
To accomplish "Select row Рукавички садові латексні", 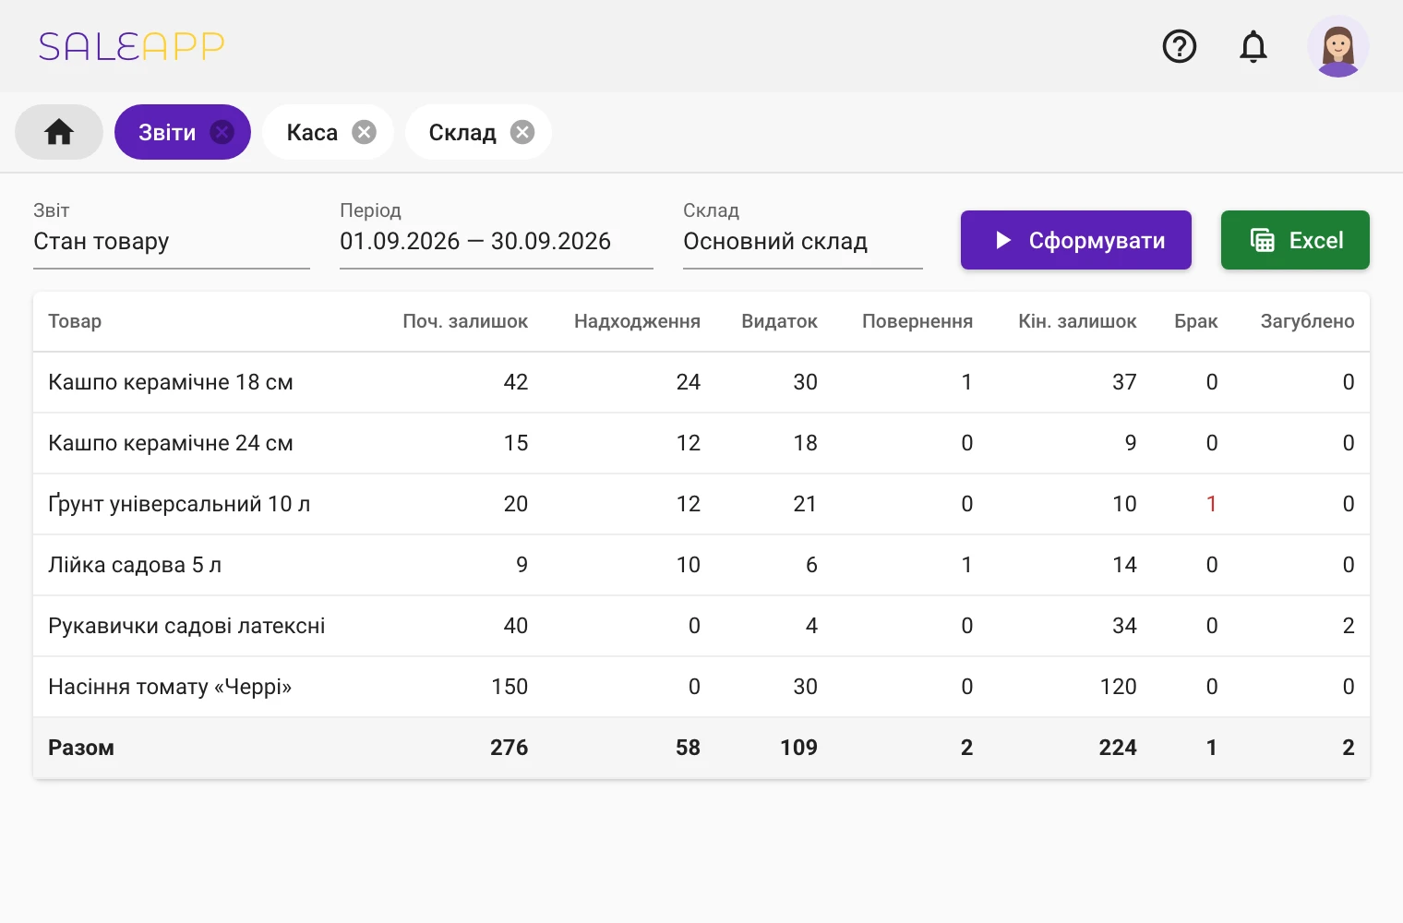I will 701,626.
